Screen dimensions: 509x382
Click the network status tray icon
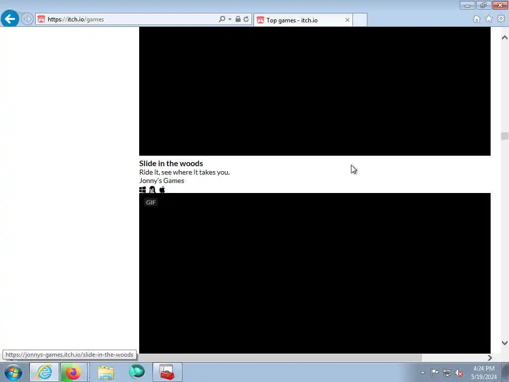[447, 373]
